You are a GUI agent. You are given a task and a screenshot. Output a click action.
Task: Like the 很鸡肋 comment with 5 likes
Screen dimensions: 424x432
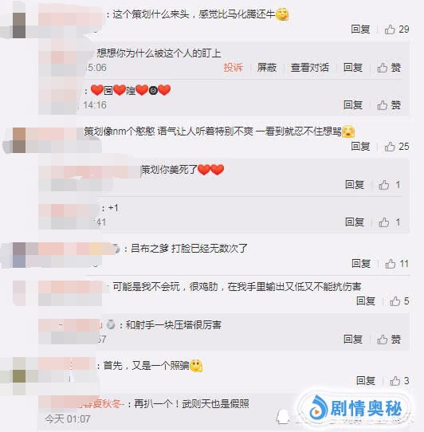point(399,301)
